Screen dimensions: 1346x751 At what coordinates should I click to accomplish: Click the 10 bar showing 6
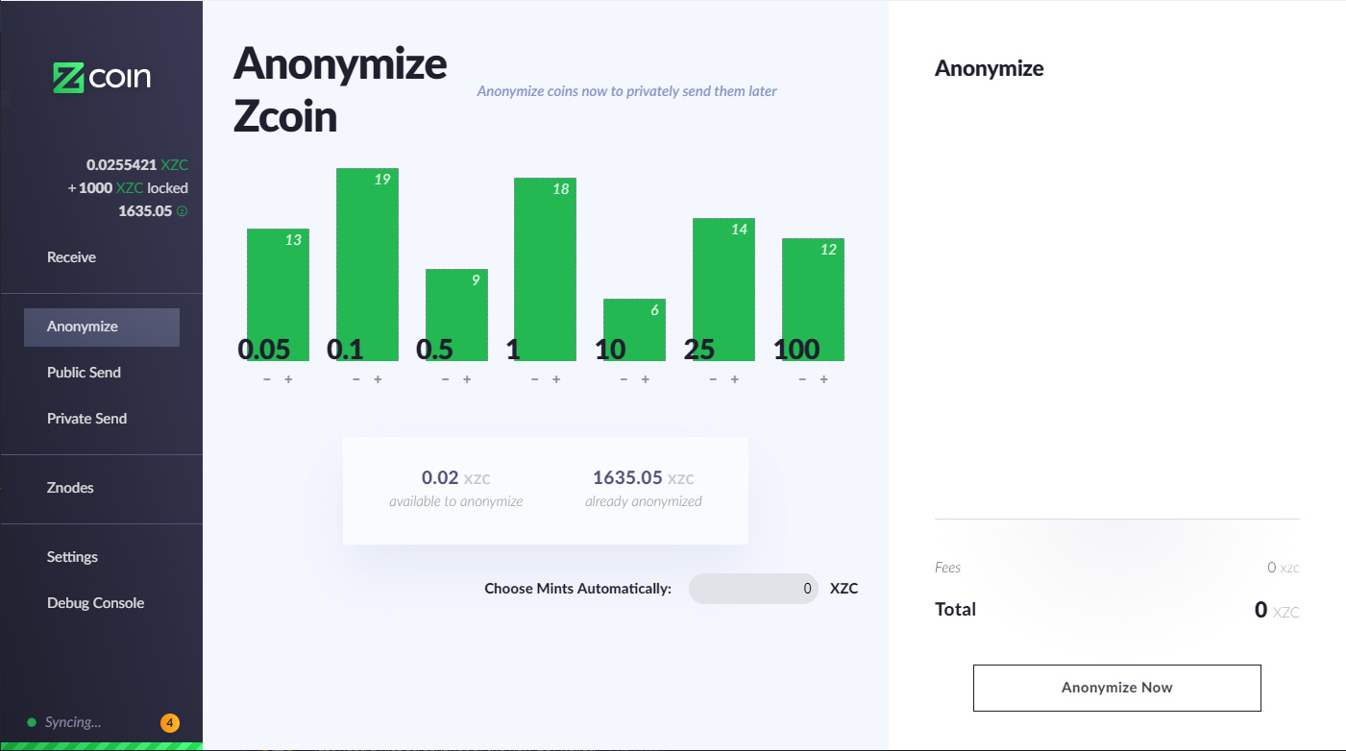tap(634, 329)
